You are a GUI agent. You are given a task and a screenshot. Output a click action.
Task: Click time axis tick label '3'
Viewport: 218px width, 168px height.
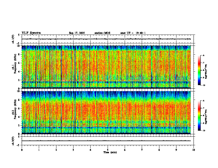point(73,150)
